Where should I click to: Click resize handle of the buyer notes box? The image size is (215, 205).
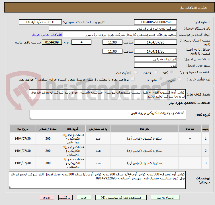pyautogui.click(x=11, y=187)
